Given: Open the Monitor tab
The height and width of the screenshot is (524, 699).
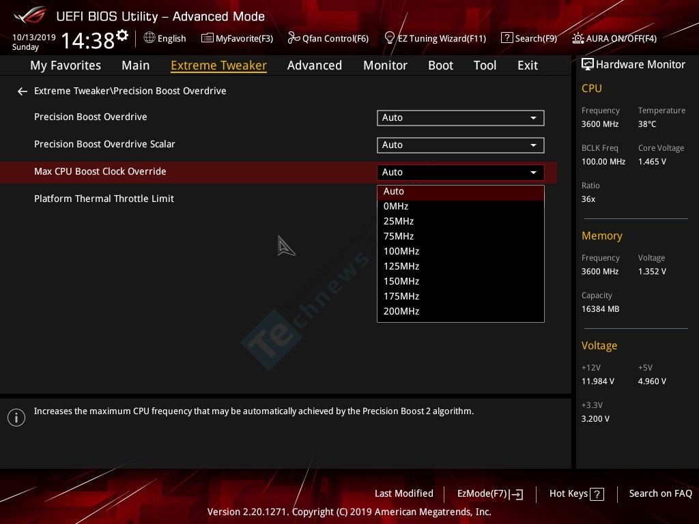Looking at the screenshot, I should click(385, 65).
